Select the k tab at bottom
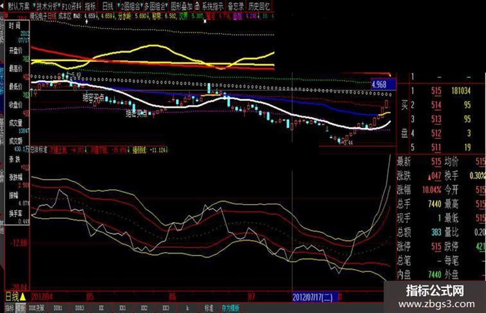 [x=188, y=308]
